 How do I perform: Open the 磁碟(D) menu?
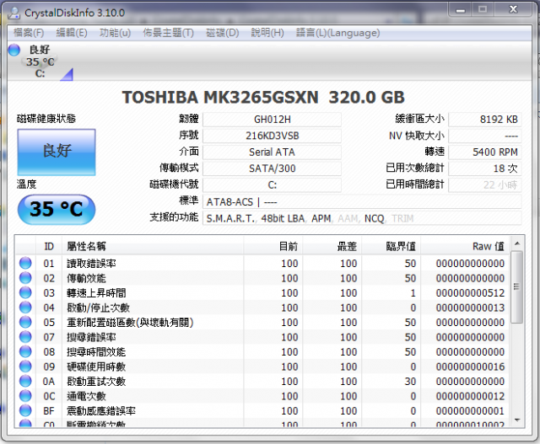pos(222,33)
